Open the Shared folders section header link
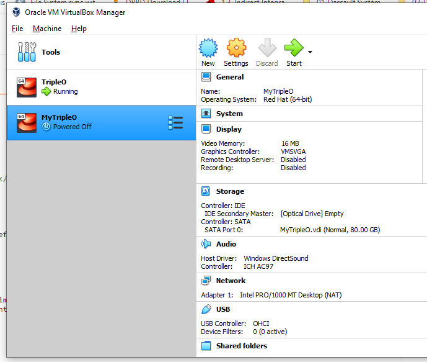This screenshot has width=427, height=362. pyautogui.click(x=242, y=346)
